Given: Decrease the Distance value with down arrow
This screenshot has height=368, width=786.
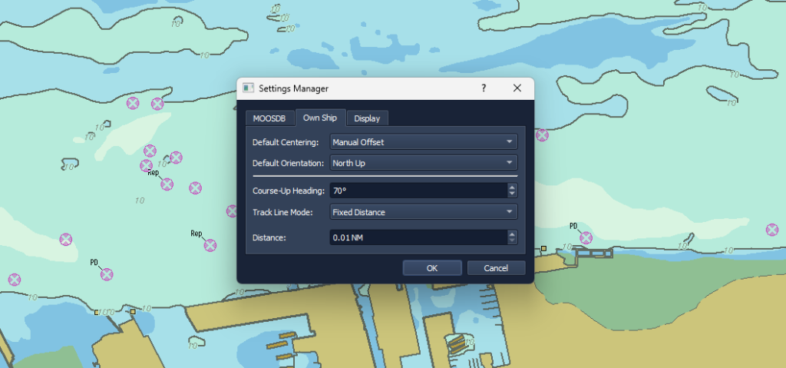Looking at the screenshot, I should (x=512, y=241).
